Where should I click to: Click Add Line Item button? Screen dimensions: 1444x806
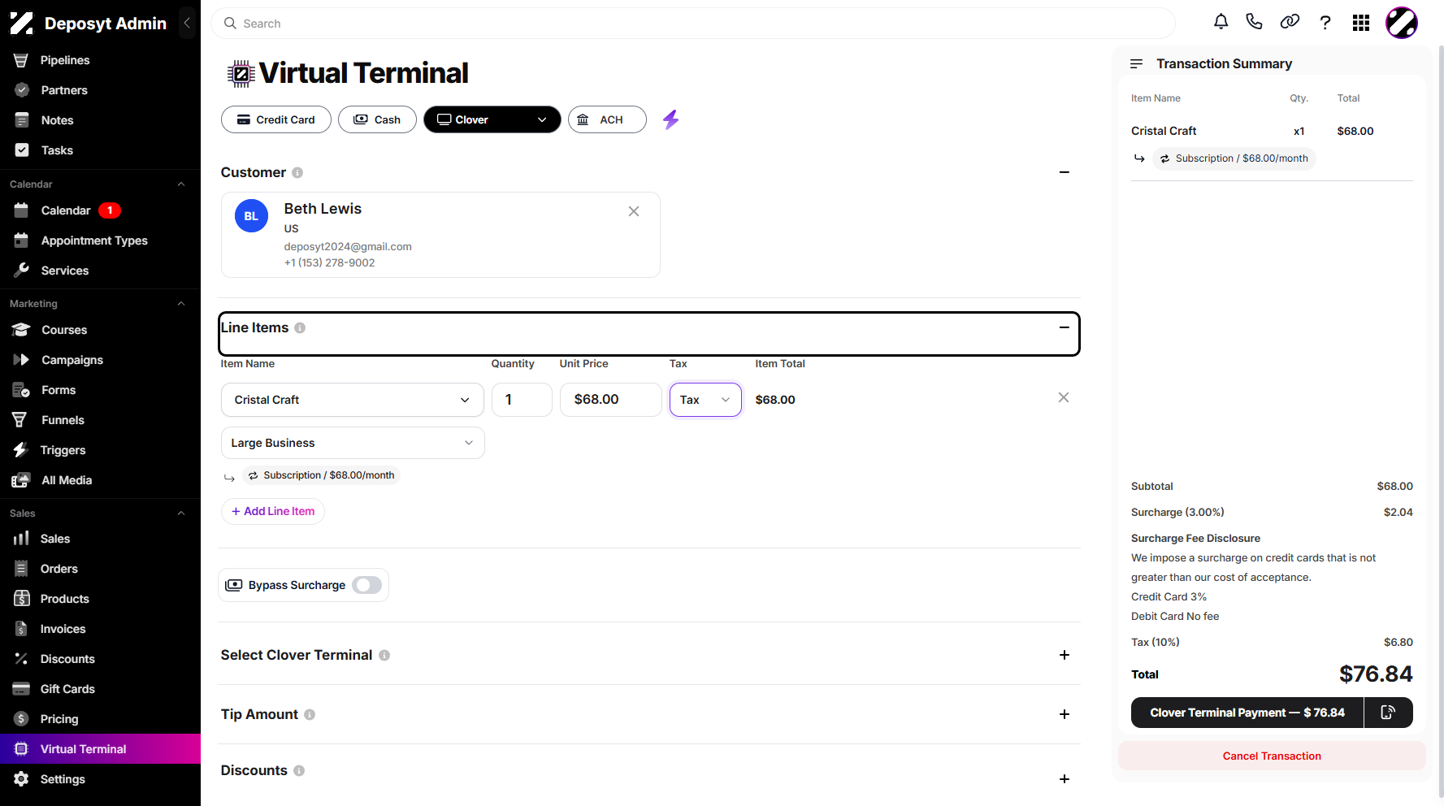pyautogui.click(x=273, y=511)
